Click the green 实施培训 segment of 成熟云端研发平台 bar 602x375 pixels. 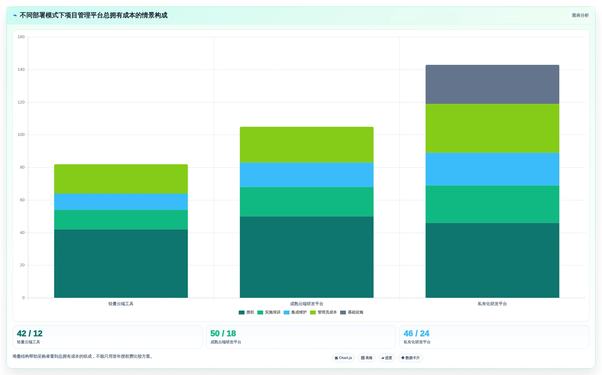pyautogui.click(x=306, y=202)
